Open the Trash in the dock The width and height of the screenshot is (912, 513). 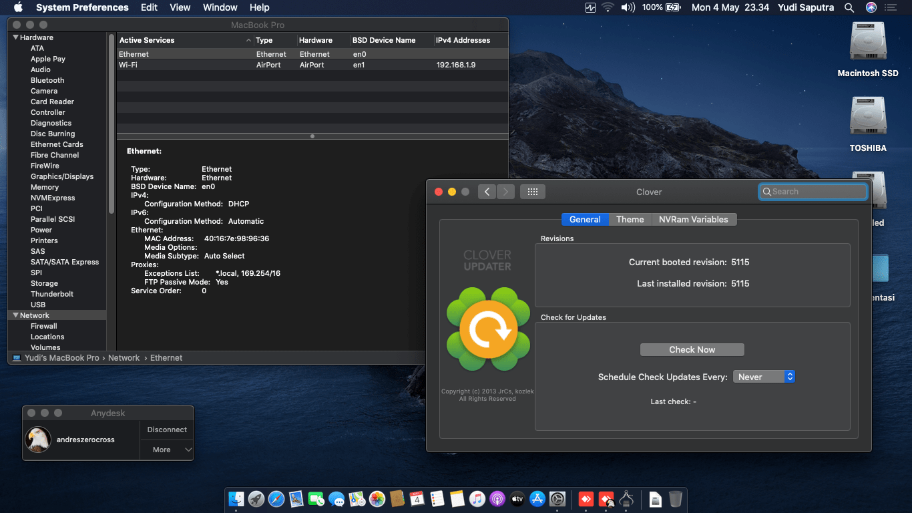tap(676, 499)
